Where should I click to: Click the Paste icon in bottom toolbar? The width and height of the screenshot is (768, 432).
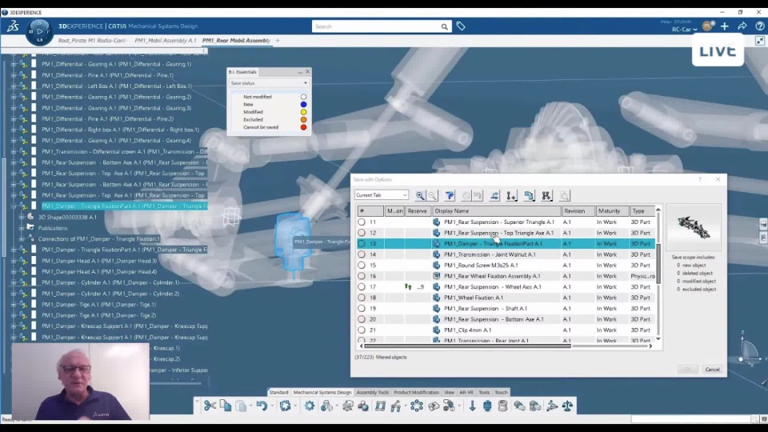tap(241, 406)
